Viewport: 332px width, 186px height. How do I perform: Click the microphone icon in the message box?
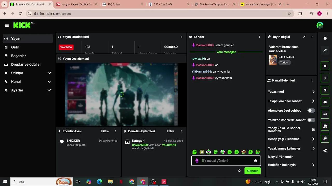(x=197, y=160)
